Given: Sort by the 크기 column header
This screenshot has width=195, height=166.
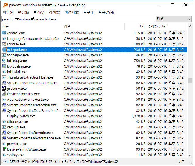Looking at the screenshot, I should 135,27.
